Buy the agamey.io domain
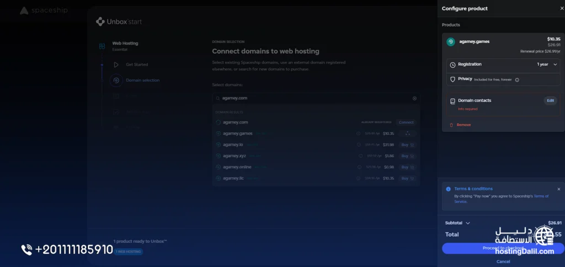 pyautogui.click(x=408, y=145)
